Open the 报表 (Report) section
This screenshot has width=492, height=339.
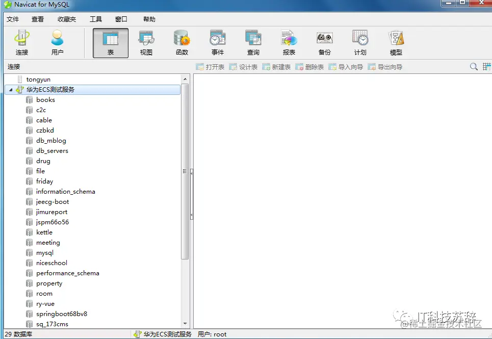tap(289, 43)
